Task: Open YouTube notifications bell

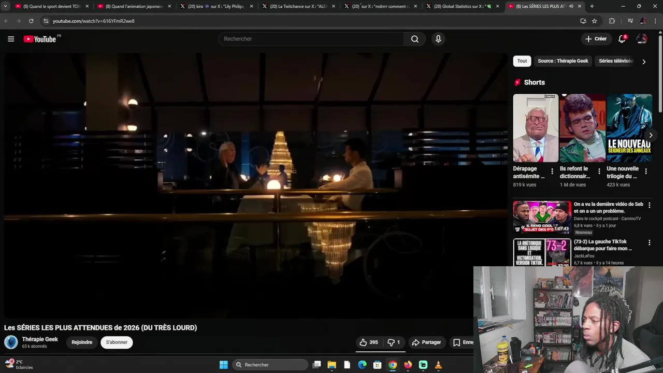Action: pyautogui.click(x=622, y=39)
